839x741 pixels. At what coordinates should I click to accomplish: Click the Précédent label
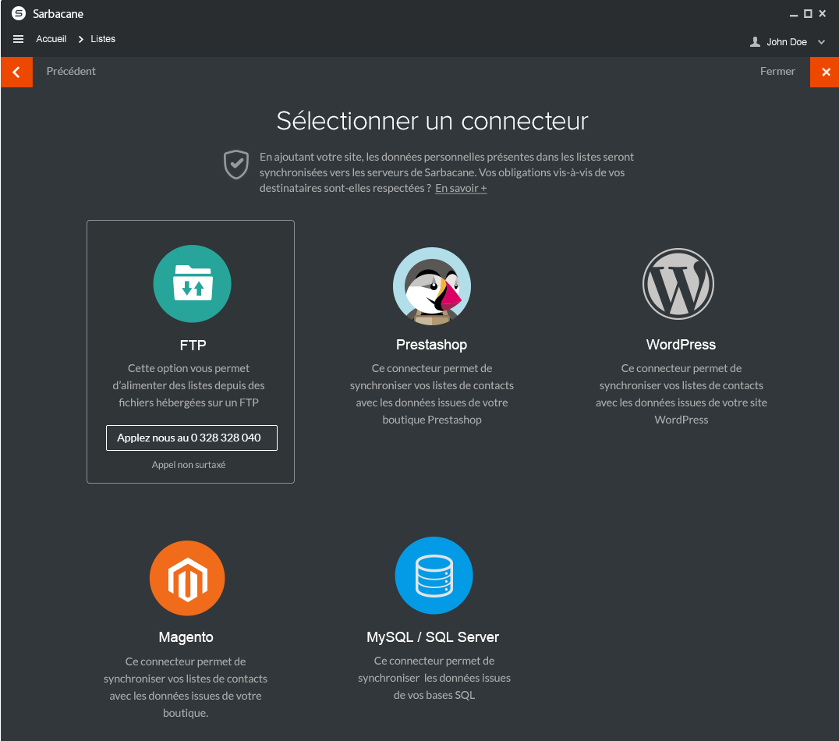click(71, 71)
